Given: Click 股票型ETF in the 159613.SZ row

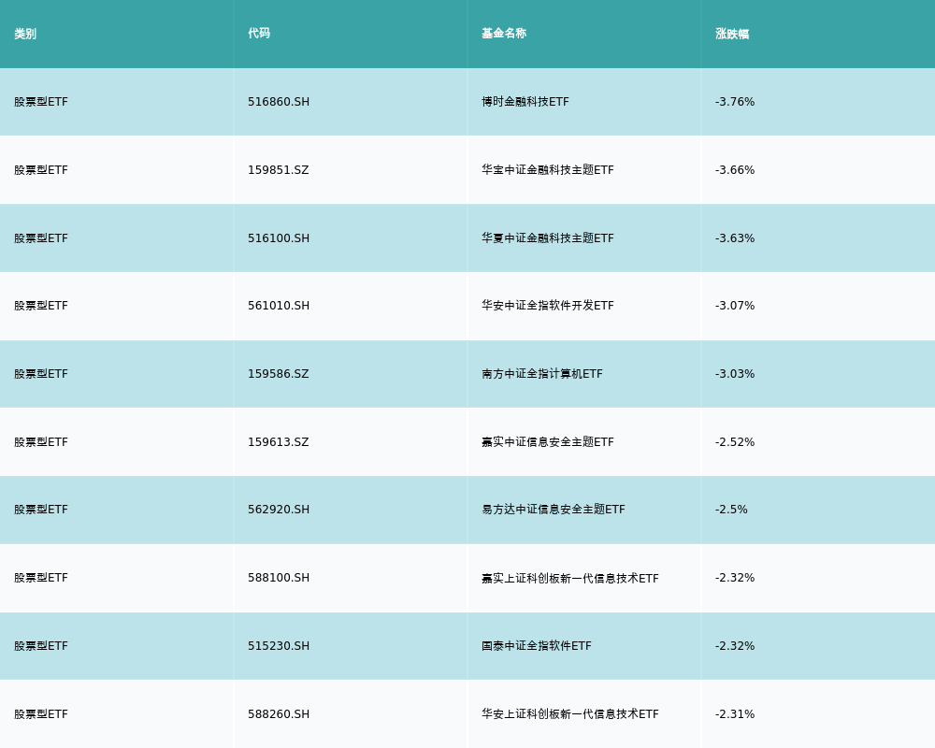Looking at the screenshot, I should [41, 442].
